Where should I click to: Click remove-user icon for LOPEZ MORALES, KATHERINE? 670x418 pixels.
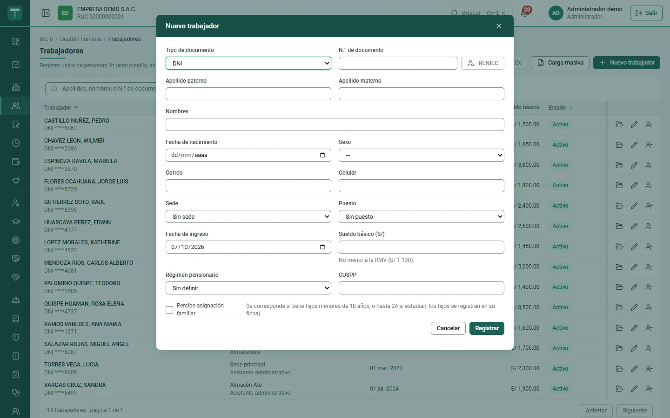click(x=649, y=247)
